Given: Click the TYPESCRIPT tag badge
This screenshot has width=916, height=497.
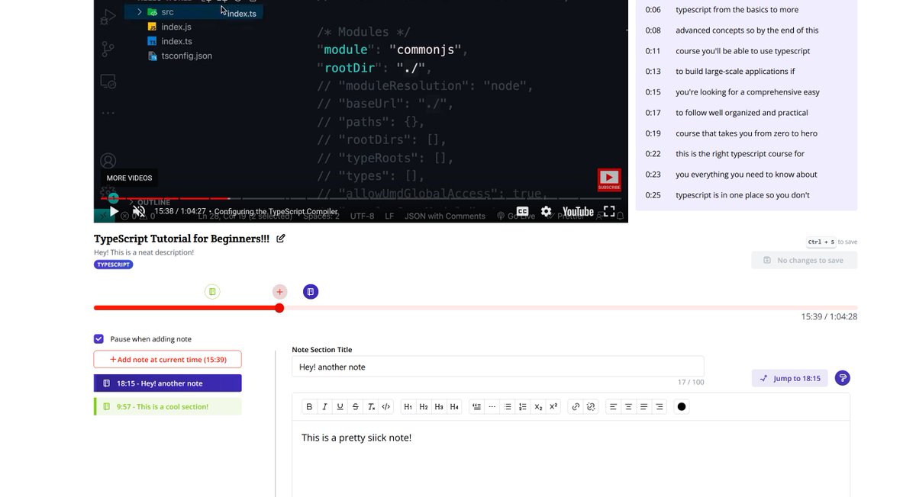Looking at the screenshot, I should (x=114, y=265).
